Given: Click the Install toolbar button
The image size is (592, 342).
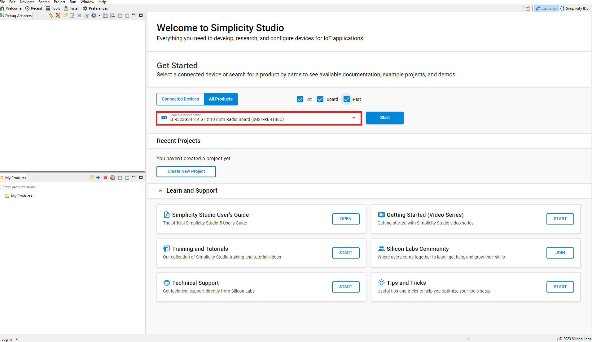Looking at the screenshot, I should 72,8.
